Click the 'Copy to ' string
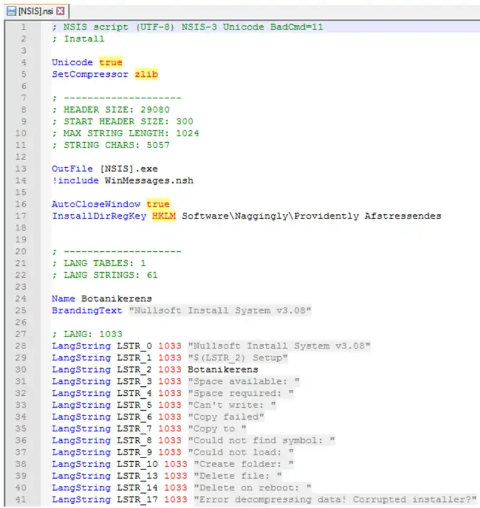 pos(217,429)
